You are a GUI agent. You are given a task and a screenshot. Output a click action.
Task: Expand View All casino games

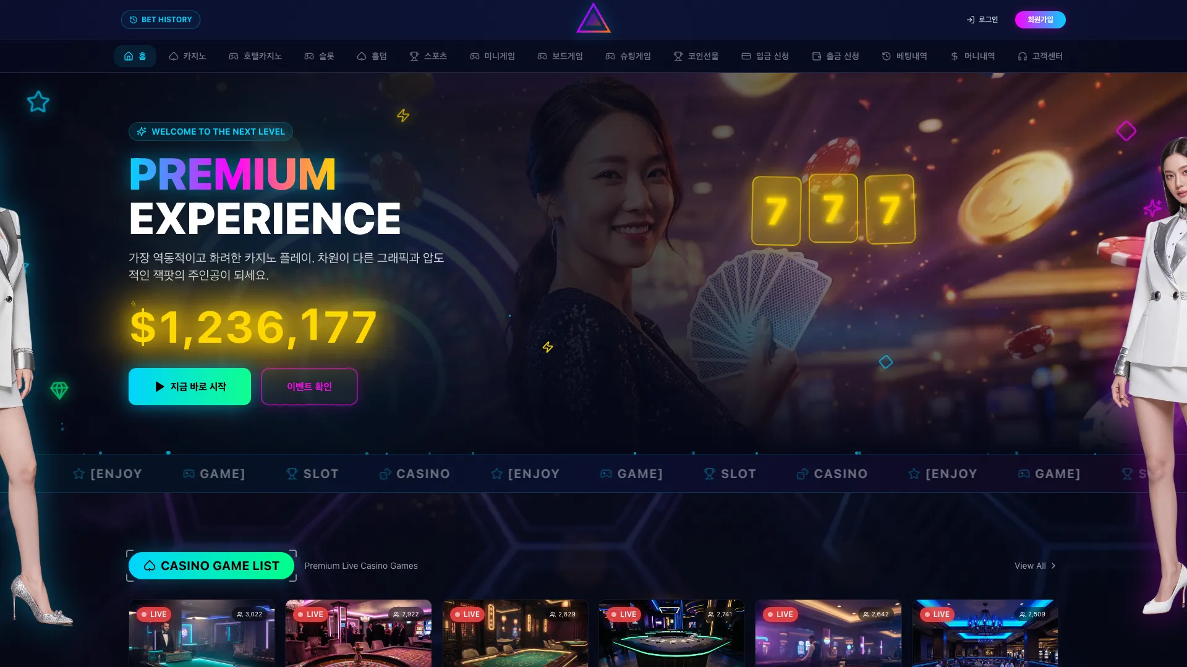point(1036,566)
